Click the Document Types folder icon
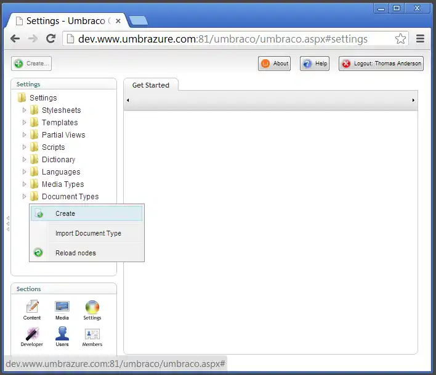436x375 pixels. click(34, 196)
